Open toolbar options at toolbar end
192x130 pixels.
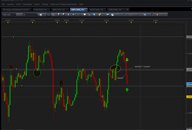pos(167,14)
